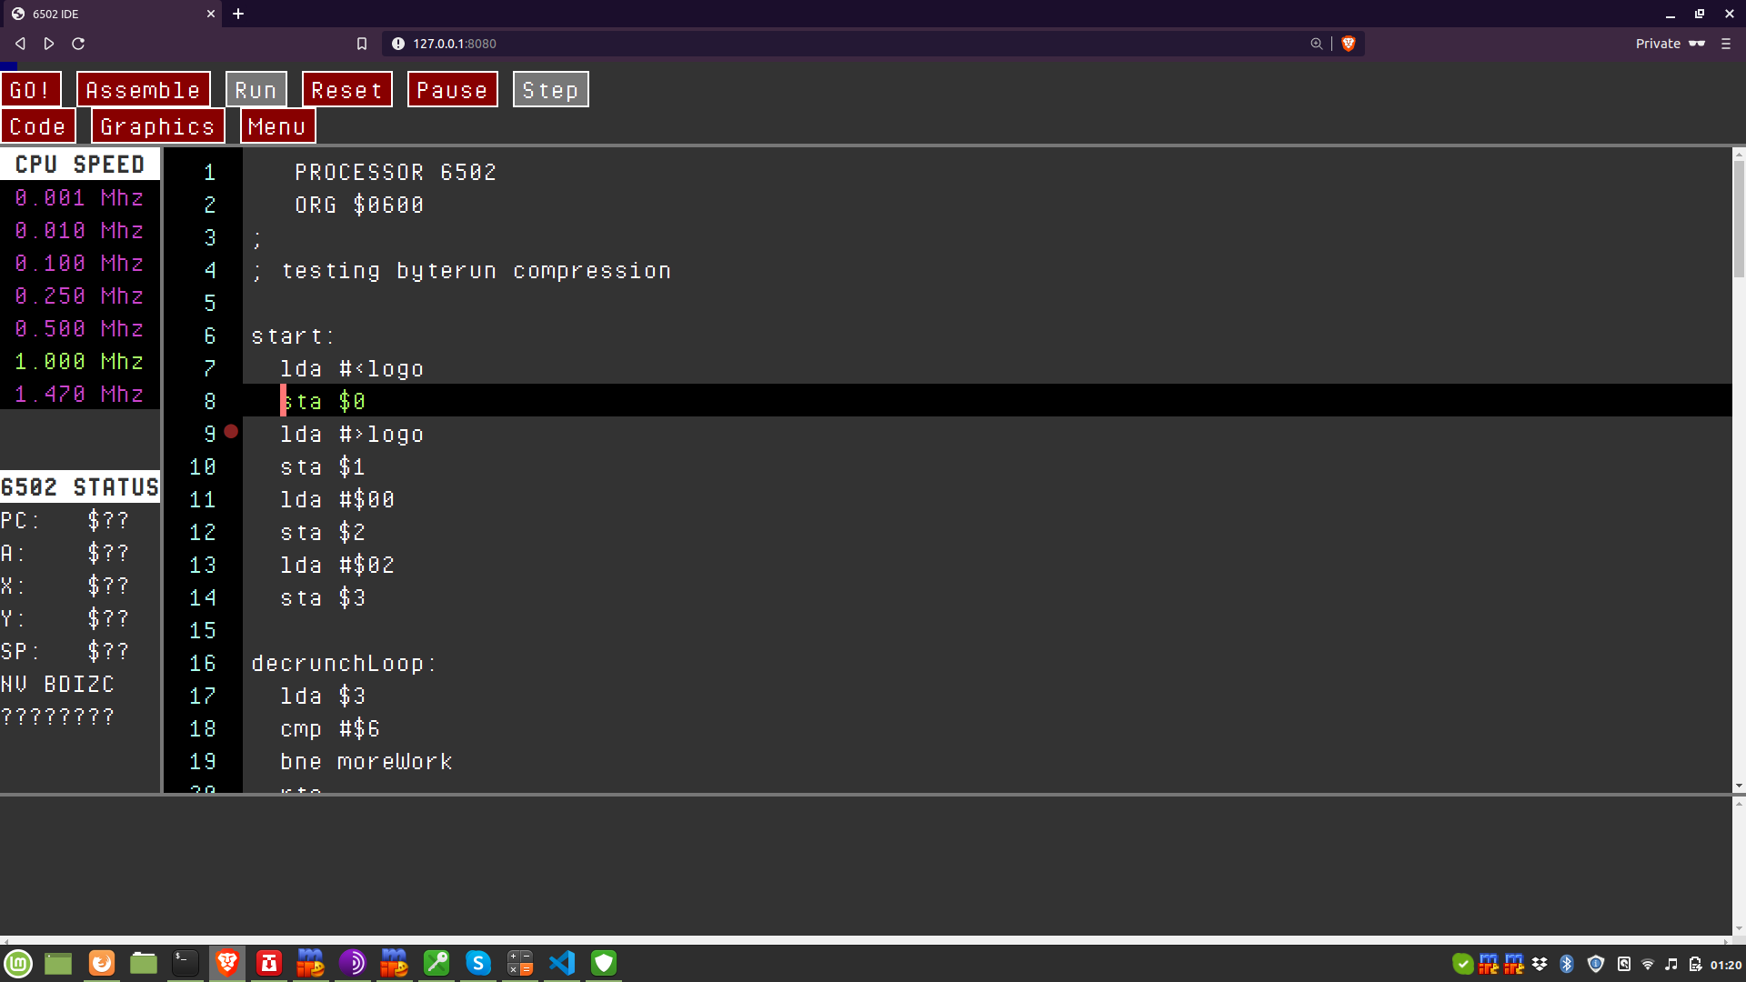
Task: Open the browser hamburger menu
Action: coord(1725,44)
